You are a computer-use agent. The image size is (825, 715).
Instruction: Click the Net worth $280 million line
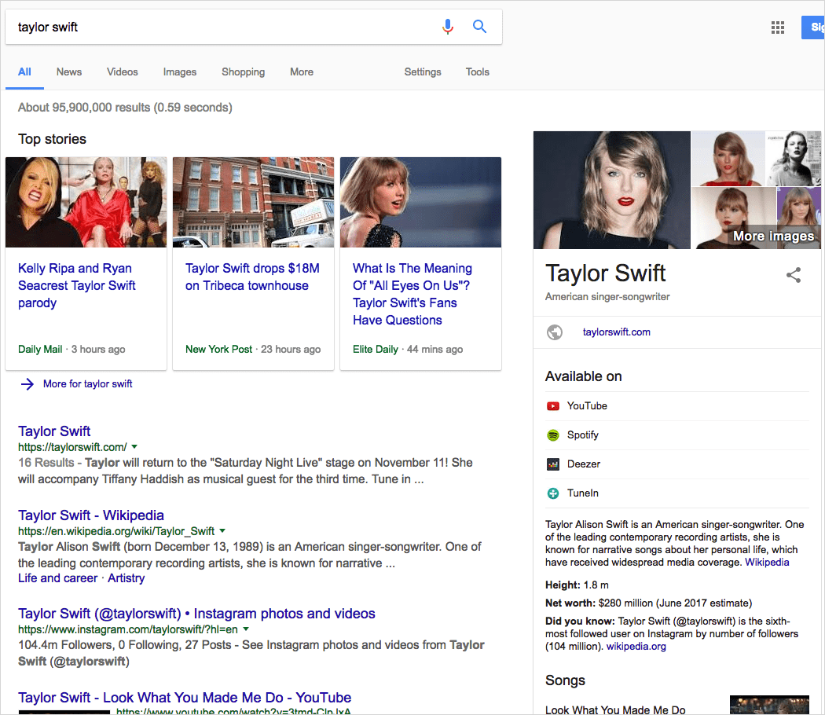(x=649, y=603)
